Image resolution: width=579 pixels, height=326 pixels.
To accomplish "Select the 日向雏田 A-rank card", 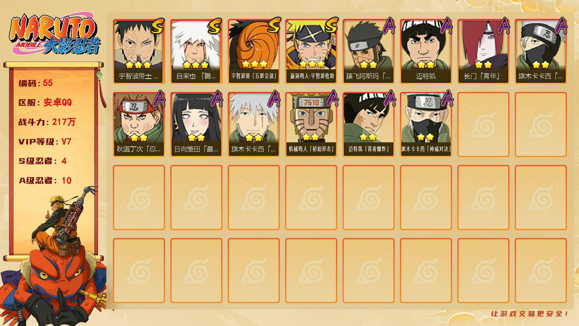I will click(196, 125).
